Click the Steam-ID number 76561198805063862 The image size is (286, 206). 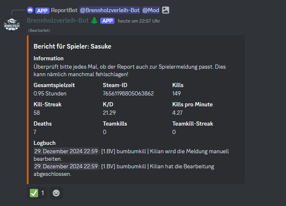(128, 93)
